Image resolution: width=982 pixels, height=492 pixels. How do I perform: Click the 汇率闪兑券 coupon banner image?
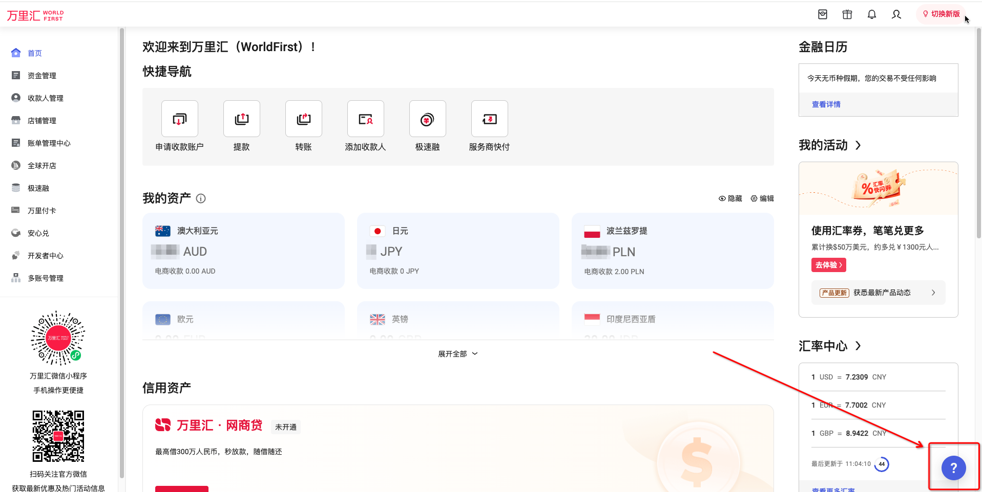(878, 188)
